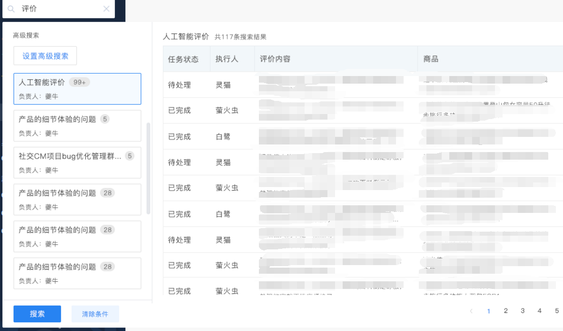
Task: Click 清除条件 to reset filters
Action: tap(95, 314)
